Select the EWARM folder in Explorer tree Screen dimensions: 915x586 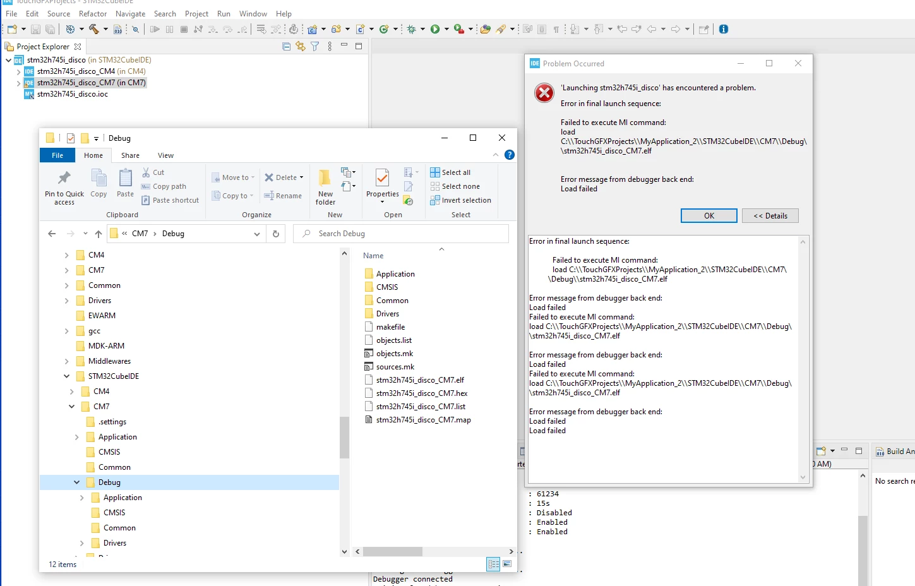tap(102, 316)
